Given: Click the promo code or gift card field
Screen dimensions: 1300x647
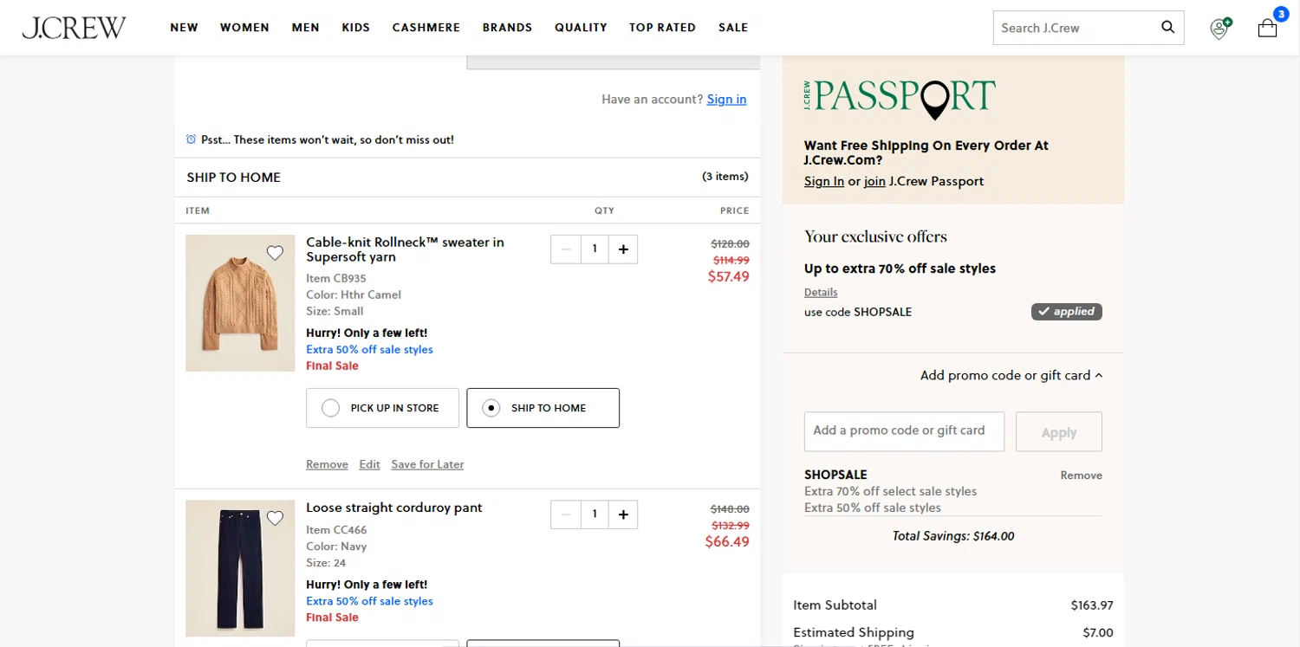Looking at the screenshot, I should (904, 431).
